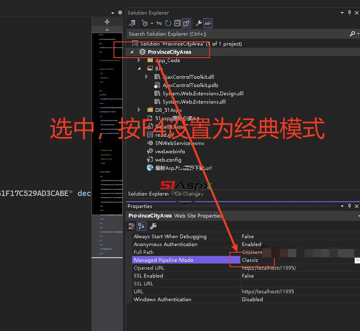Pin the Solution Explorer panel
360x331 pixels.
coord(350,13)
